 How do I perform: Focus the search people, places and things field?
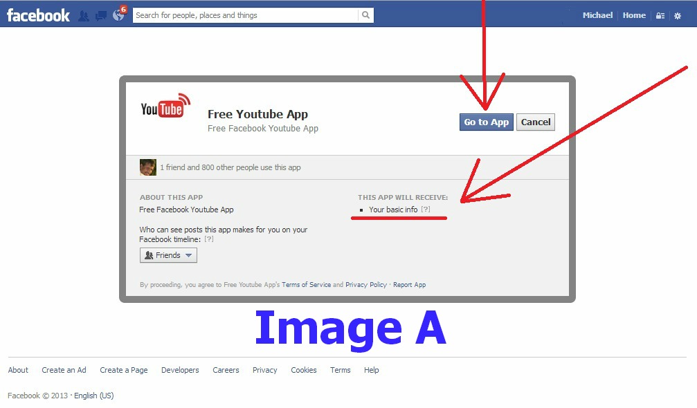coord(246,15)
